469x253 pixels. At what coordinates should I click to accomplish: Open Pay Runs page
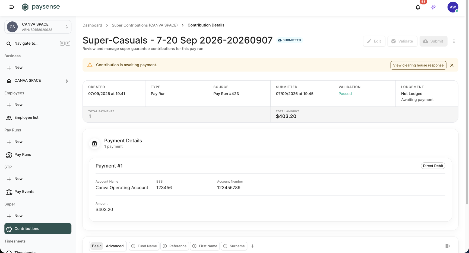click(x=38, y=155)
